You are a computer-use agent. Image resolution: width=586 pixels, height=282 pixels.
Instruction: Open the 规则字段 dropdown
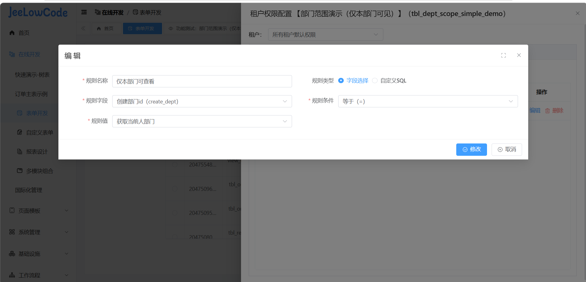point(202,101)
